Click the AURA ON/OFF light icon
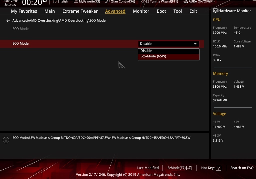This screenshot has height=179, width=256. pyautogui.click(x=186, y=2)
